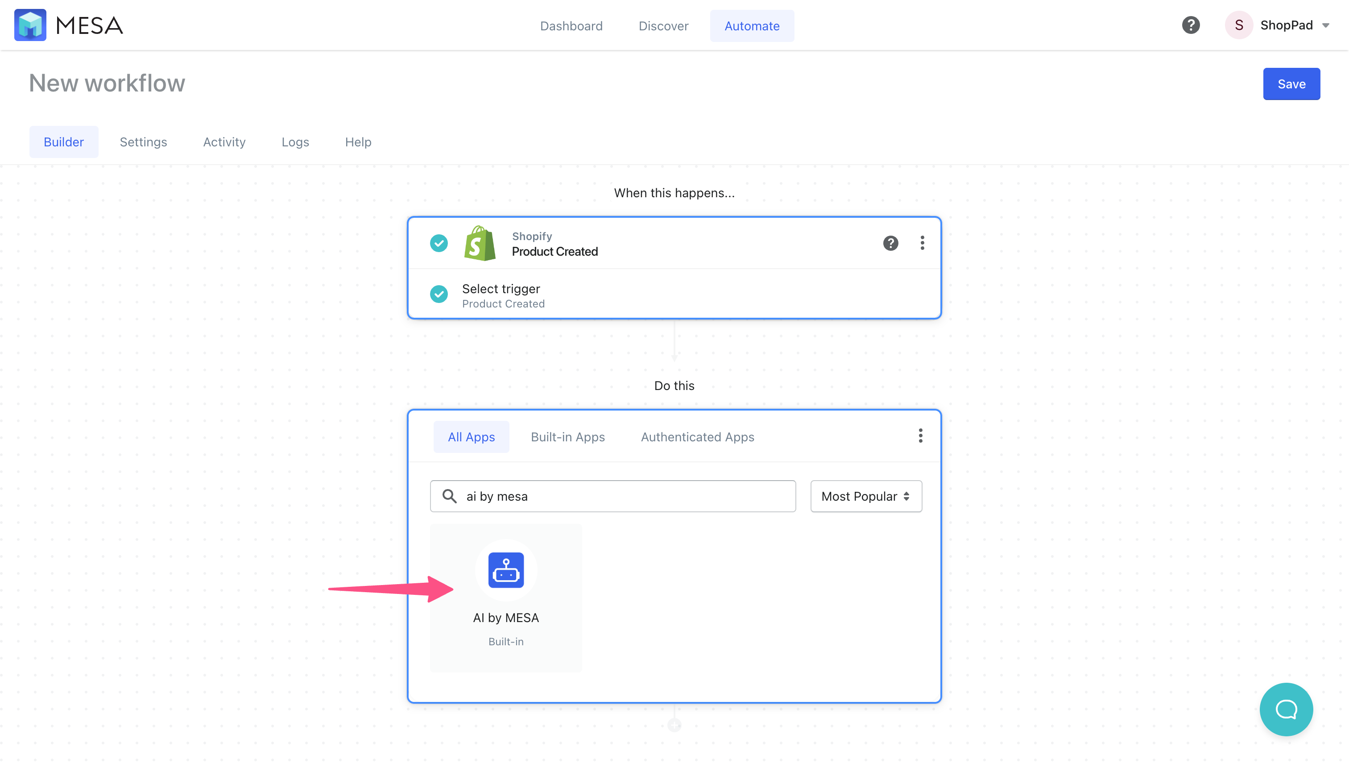The image size is (1349, 772).
Task: Switch to the Help tab
Action: pyautogui.click(x=358, y=142)
